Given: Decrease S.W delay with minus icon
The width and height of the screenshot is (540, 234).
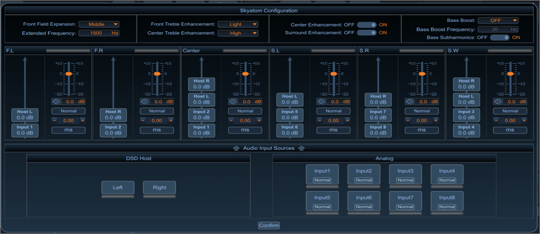Looking at the screenshot, I should 496,121.
